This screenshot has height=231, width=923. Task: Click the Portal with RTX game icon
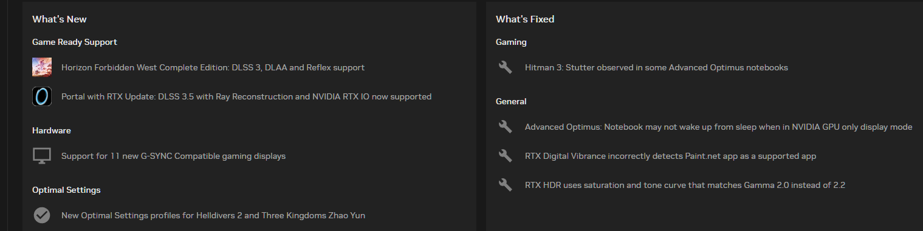click(42, 96)
